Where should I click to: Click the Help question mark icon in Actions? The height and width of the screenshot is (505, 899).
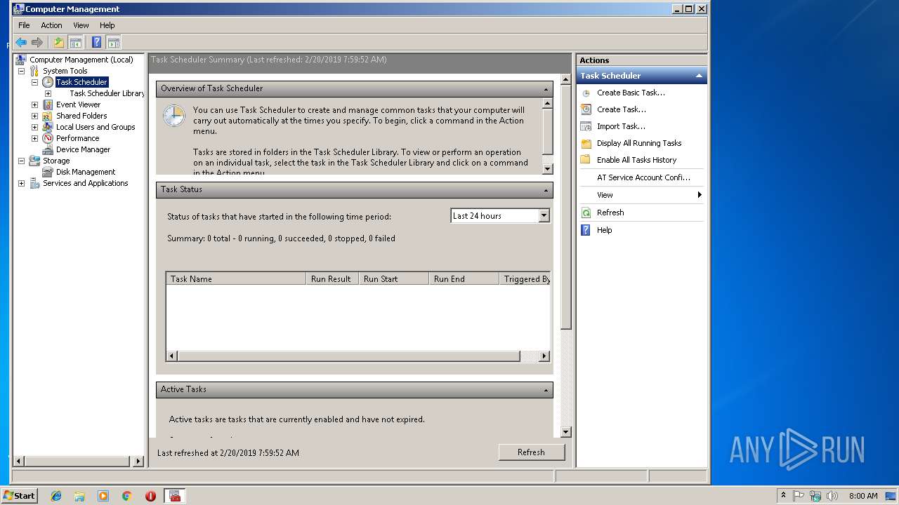586,230
